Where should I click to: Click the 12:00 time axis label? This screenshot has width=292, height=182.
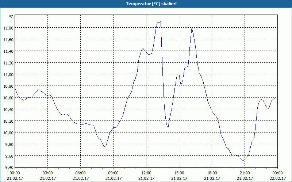pos(146,173)
